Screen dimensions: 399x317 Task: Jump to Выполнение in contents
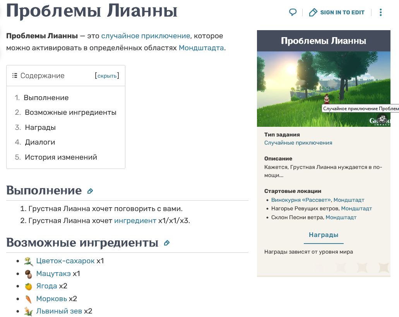click(46, 98)
